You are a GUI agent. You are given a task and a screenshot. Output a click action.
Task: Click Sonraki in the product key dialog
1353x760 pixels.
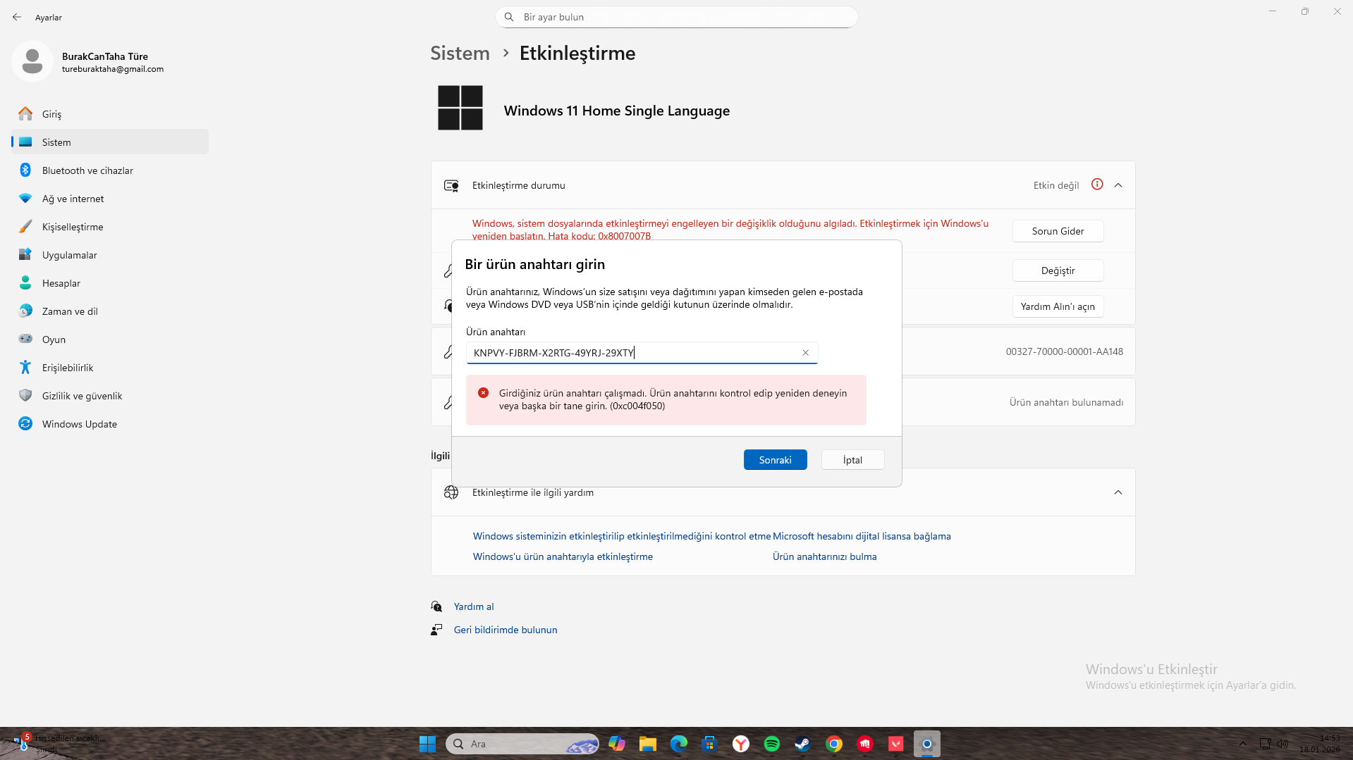775,460
